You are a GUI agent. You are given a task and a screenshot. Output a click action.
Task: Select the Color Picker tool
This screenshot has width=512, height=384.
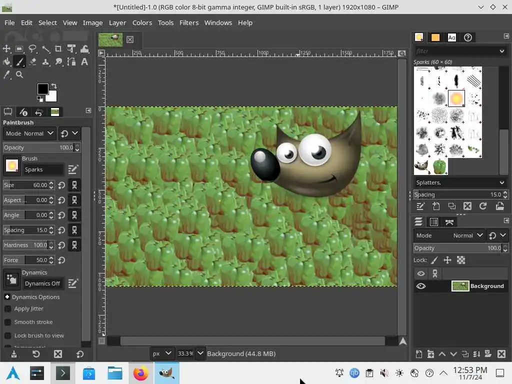(x=6, y=75)
